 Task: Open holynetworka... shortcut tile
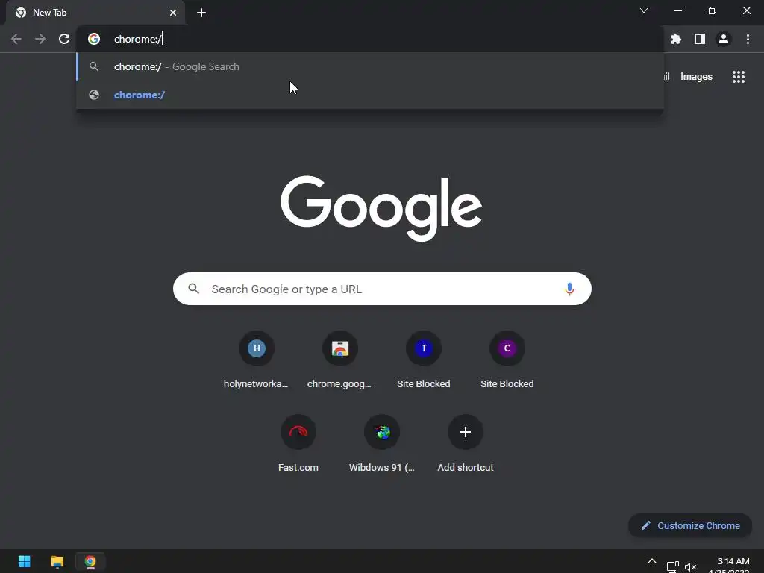[x=257, y=360]
